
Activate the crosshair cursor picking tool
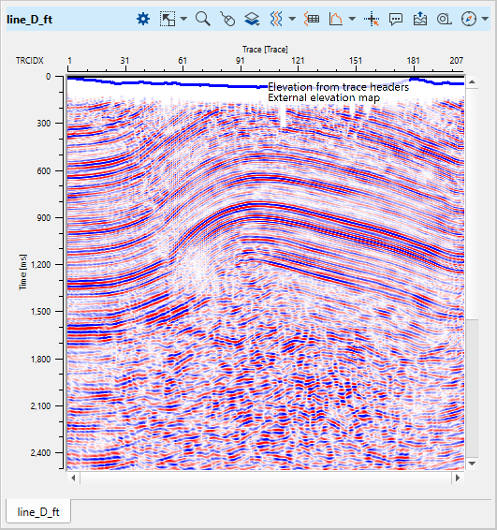coord(372,19)
